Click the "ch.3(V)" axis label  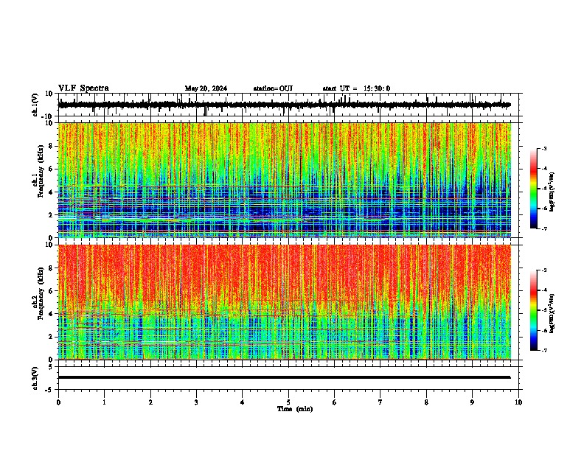point(35,378)
